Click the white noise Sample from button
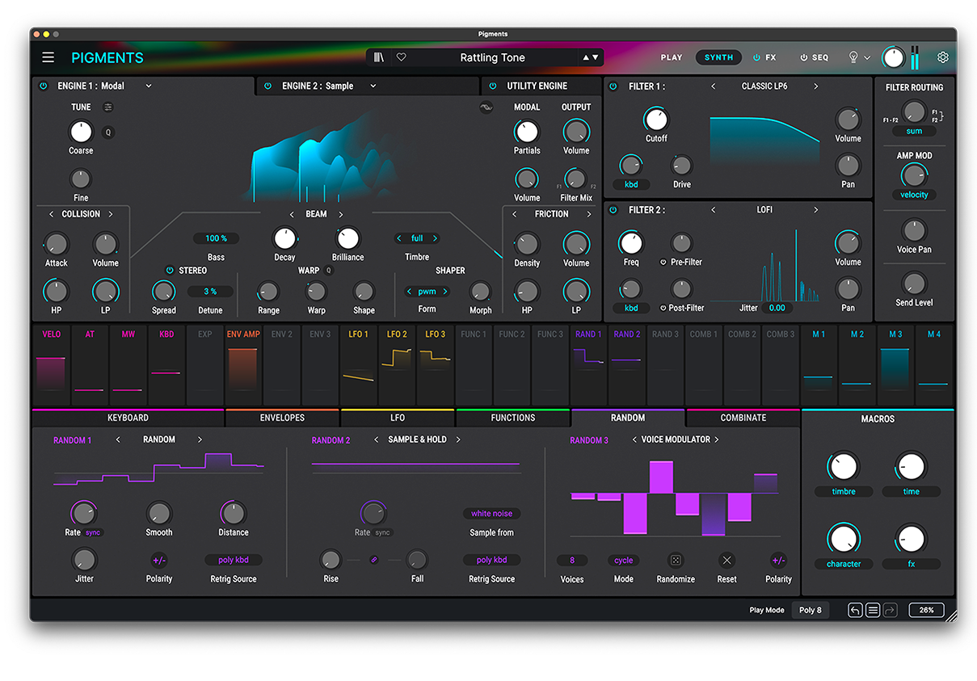This screenshot has width=977, height=681. [x=491, y=514]
